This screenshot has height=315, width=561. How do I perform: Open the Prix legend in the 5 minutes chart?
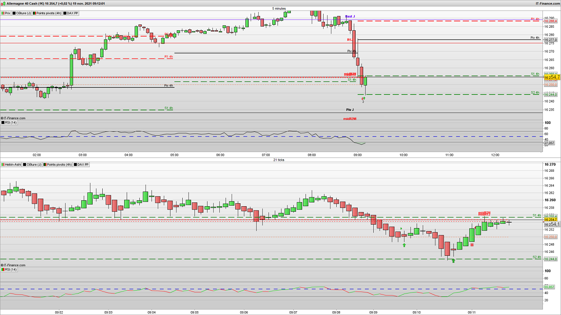click(x=6, y=13)
